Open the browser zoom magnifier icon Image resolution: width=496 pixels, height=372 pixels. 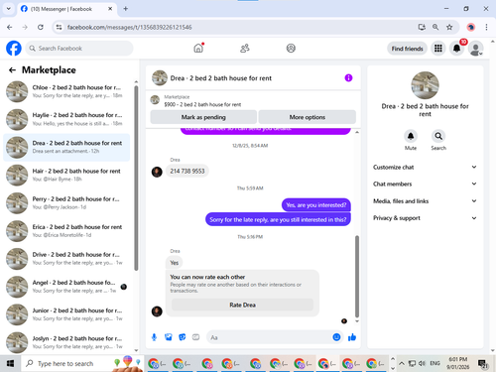point(435,27)
